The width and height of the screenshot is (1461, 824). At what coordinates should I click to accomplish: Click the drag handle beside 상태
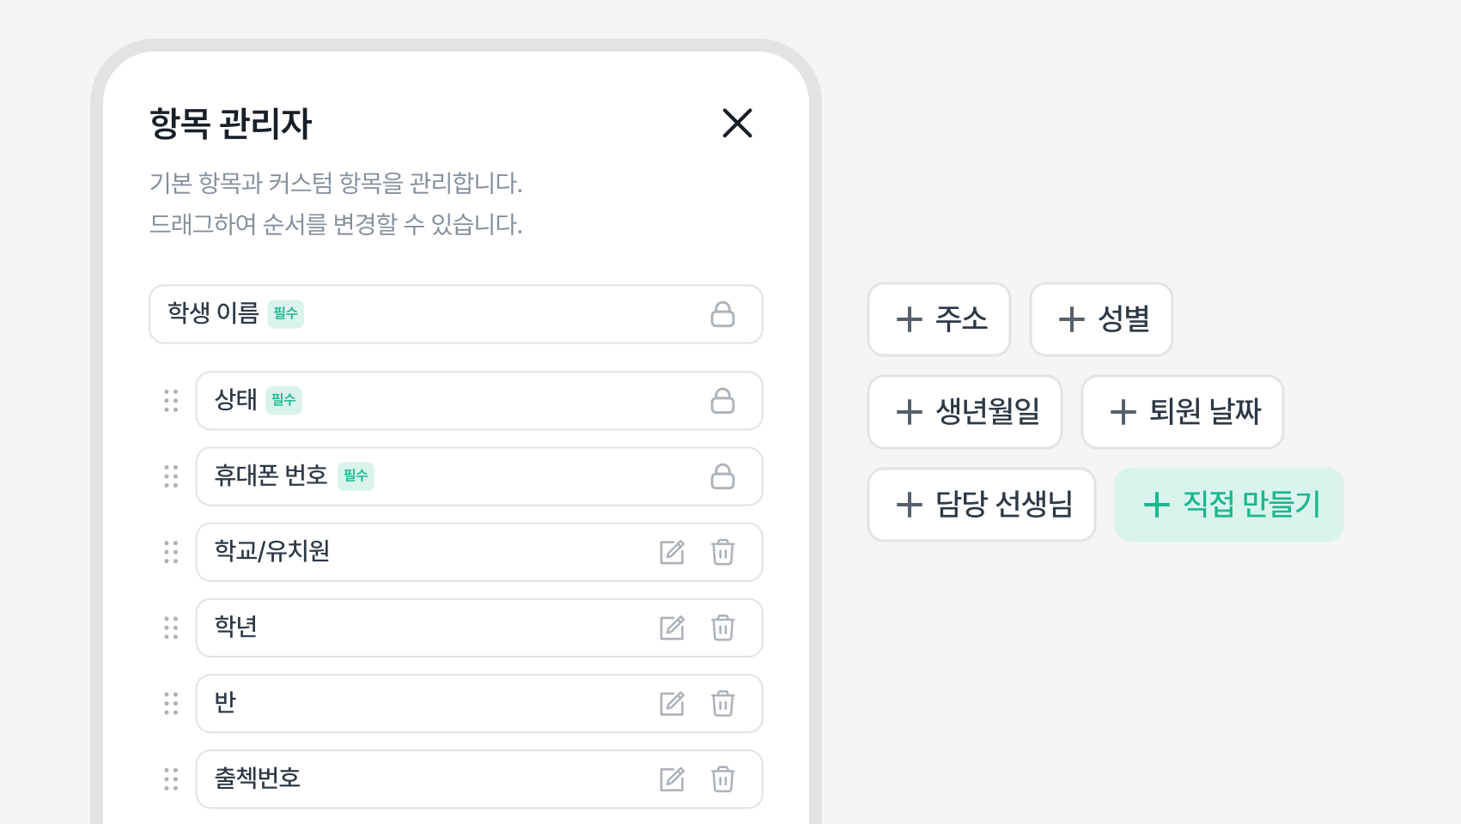coord(171,401)
